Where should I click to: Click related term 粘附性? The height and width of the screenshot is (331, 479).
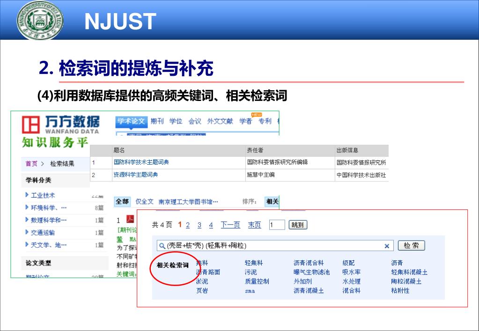(x=400, y=291)
